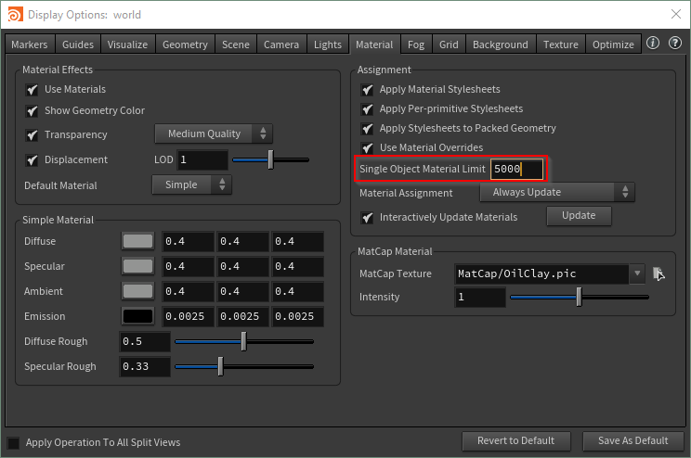
Task: Open the Background tab
Action: [500, 45]
